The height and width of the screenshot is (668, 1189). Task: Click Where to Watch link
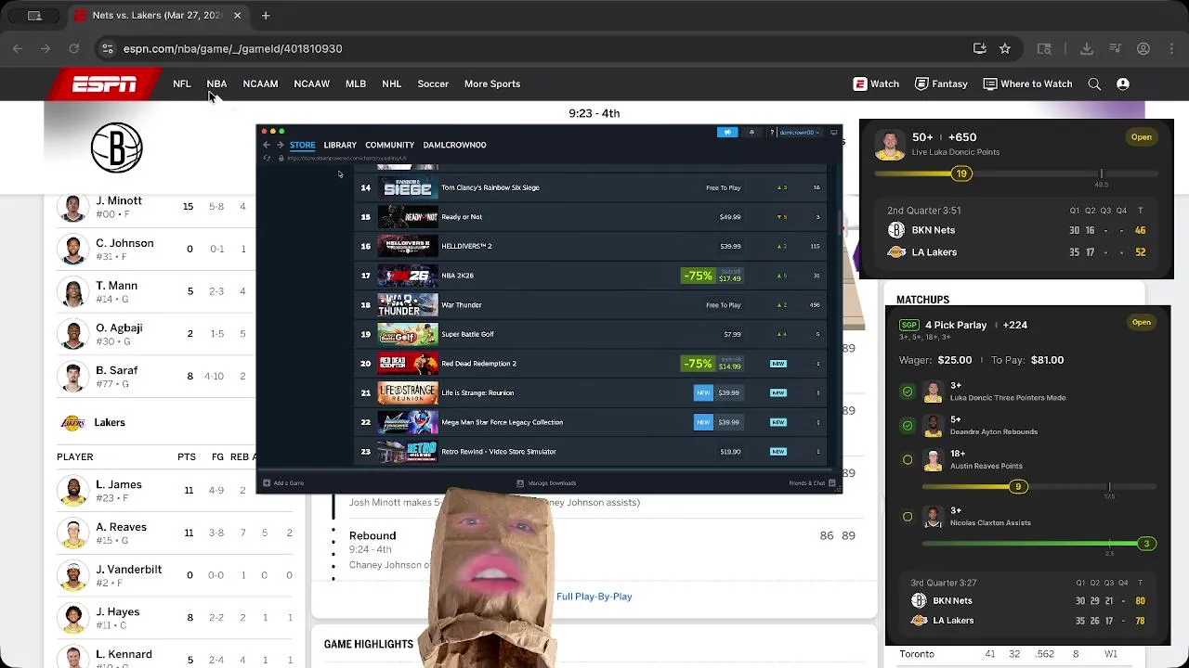pyautogui.click(x=1027, y=84)
